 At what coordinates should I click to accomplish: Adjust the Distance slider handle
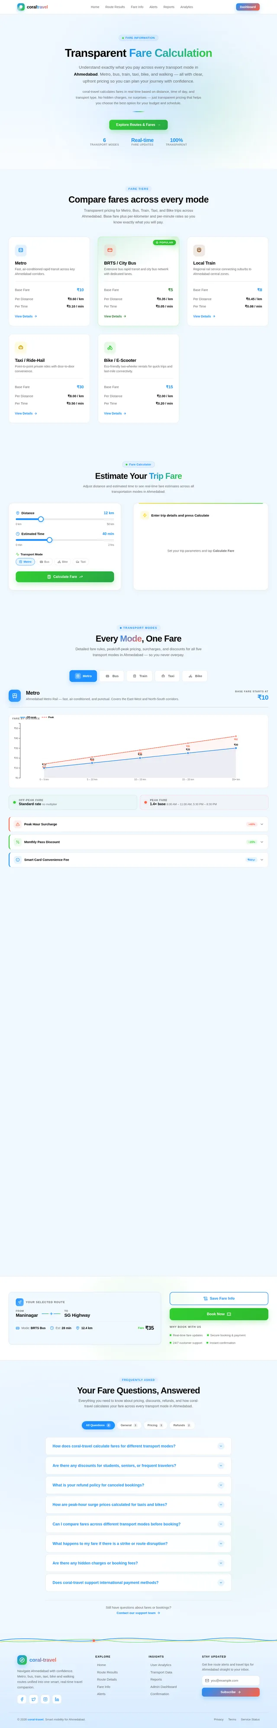tap(41, 519)
